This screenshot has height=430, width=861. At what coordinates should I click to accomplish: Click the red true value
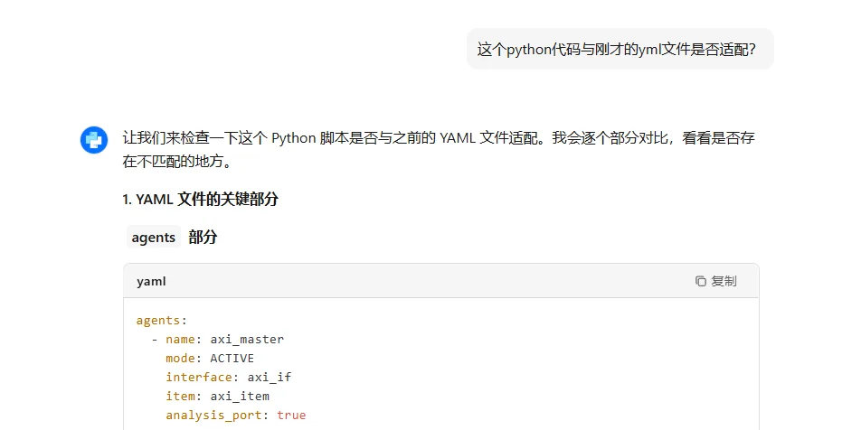pyautogui.click(x=291, y=416)
